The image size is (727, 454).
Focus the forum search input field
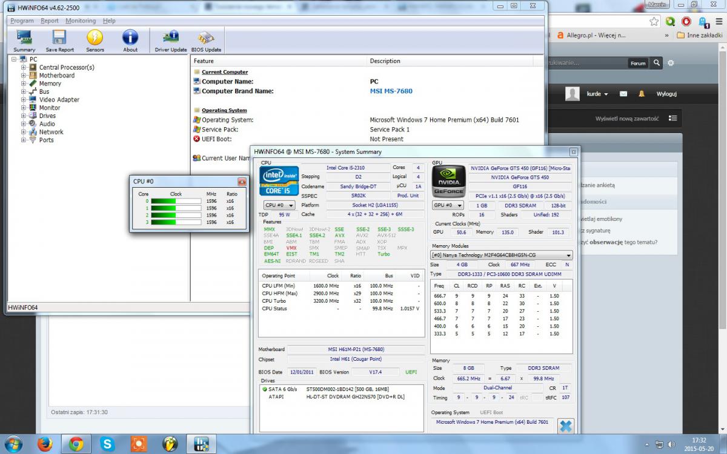click(585, 63)
